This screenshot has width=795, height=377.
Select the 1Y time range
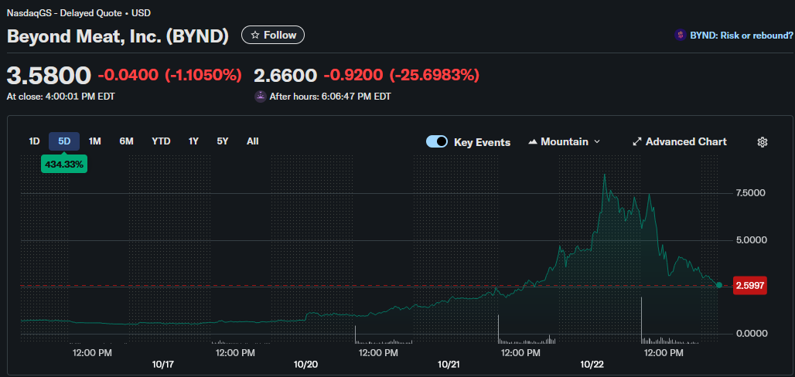[x=193, y=141]
